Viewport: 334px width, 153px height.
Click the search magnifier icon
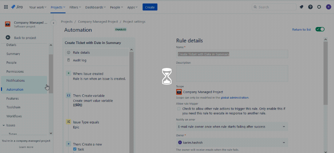tap(255, 7)
